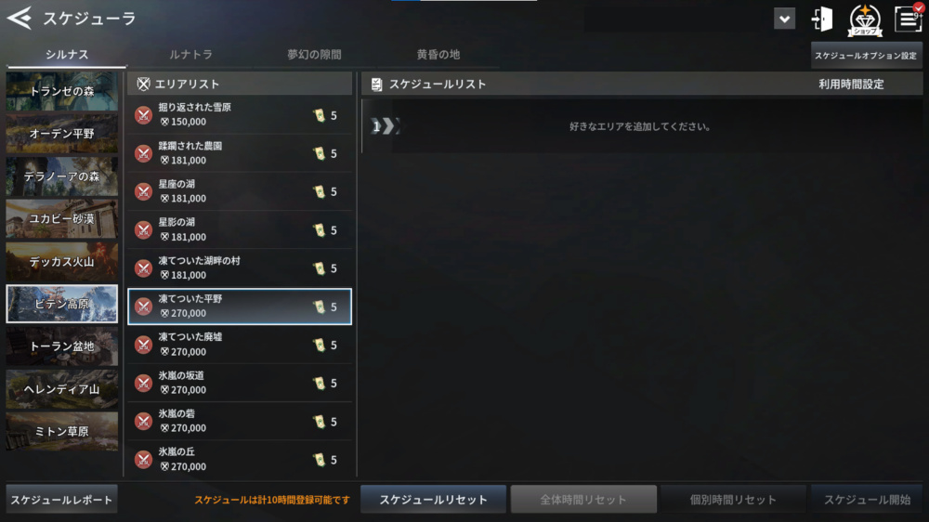Expand the top dropdown chevron button
Image resolution: width=929 pixels, height=522 pixels.
click(x=784, y=19)
